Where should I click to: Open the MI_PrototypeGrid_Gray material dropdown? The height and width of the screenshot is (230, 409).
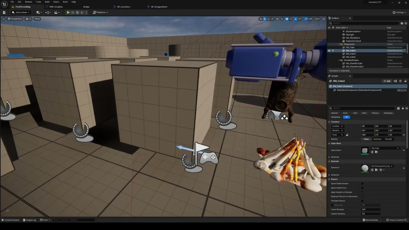coord(382,166)
